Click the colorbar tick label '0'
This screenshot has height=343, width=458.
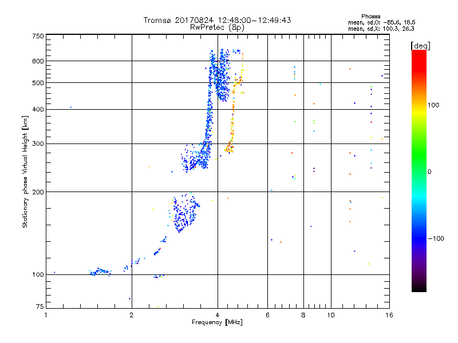pos(429,172)
